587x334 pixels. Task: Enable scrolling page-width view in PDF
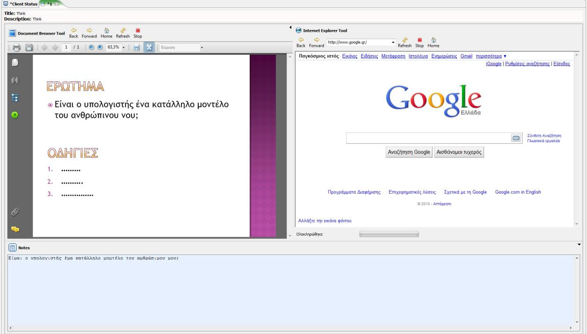click(136, 47)
